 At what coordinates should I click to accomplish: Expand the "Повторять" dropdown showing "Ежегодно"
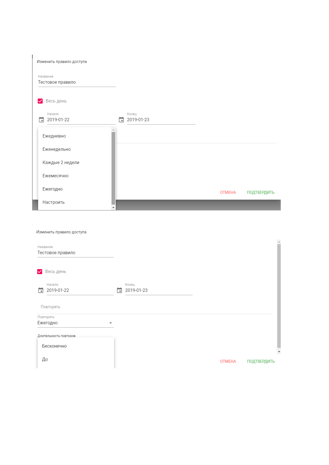[x=75, y=323]
